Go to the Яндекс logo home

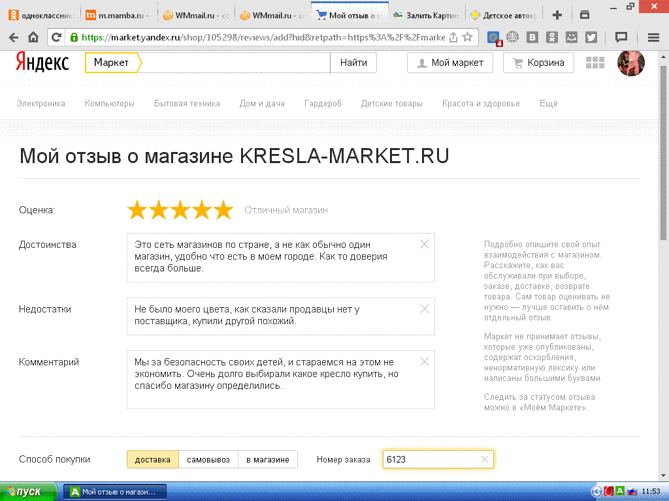click(x=42, y=62)
